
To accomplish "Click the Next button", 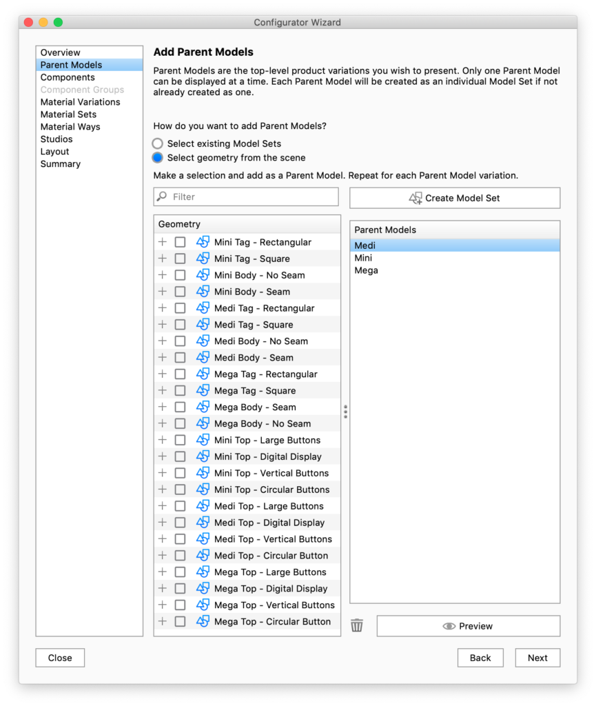I will (x=537, y=658).
